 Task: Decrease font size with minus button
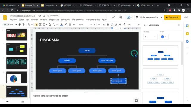(95, 25)
